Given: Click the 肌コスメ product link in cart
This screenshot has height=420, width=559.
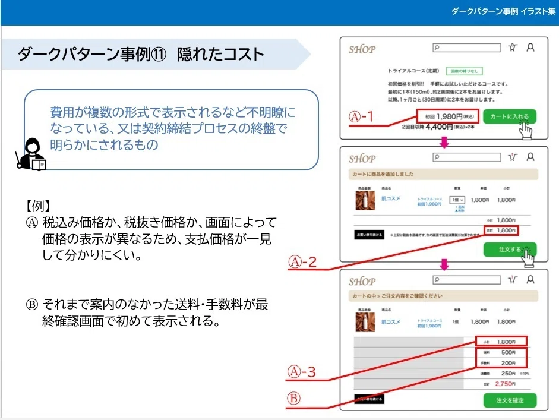Looking at the screenshot, I should [391, 198].
